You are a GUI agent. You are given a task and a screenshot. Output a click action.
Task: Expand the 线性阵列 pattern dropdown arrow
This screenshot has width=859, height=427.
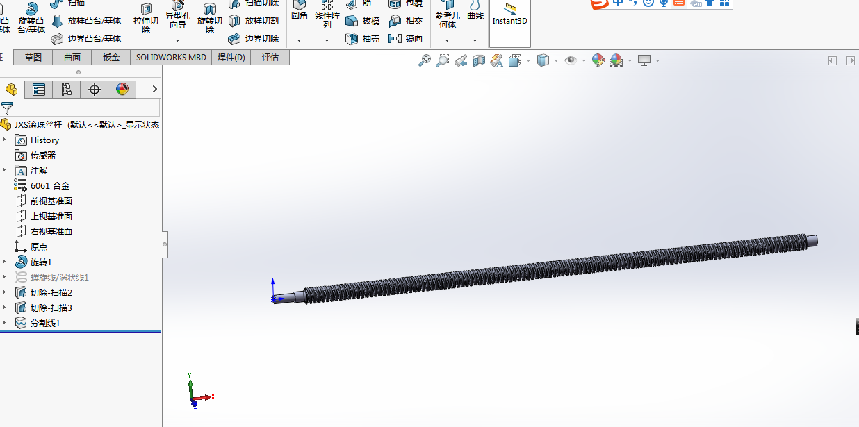tap(327, 40)
